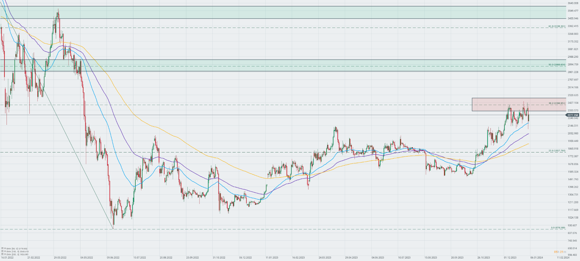Click price axis value 556.483
Image resolution: width=580 pixels, height=261 pixels.
coord(573,255)
